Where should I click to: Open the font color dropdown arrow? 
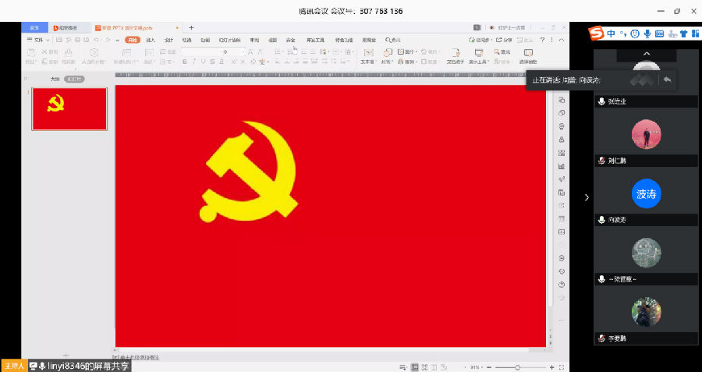[x=226, y=62]
